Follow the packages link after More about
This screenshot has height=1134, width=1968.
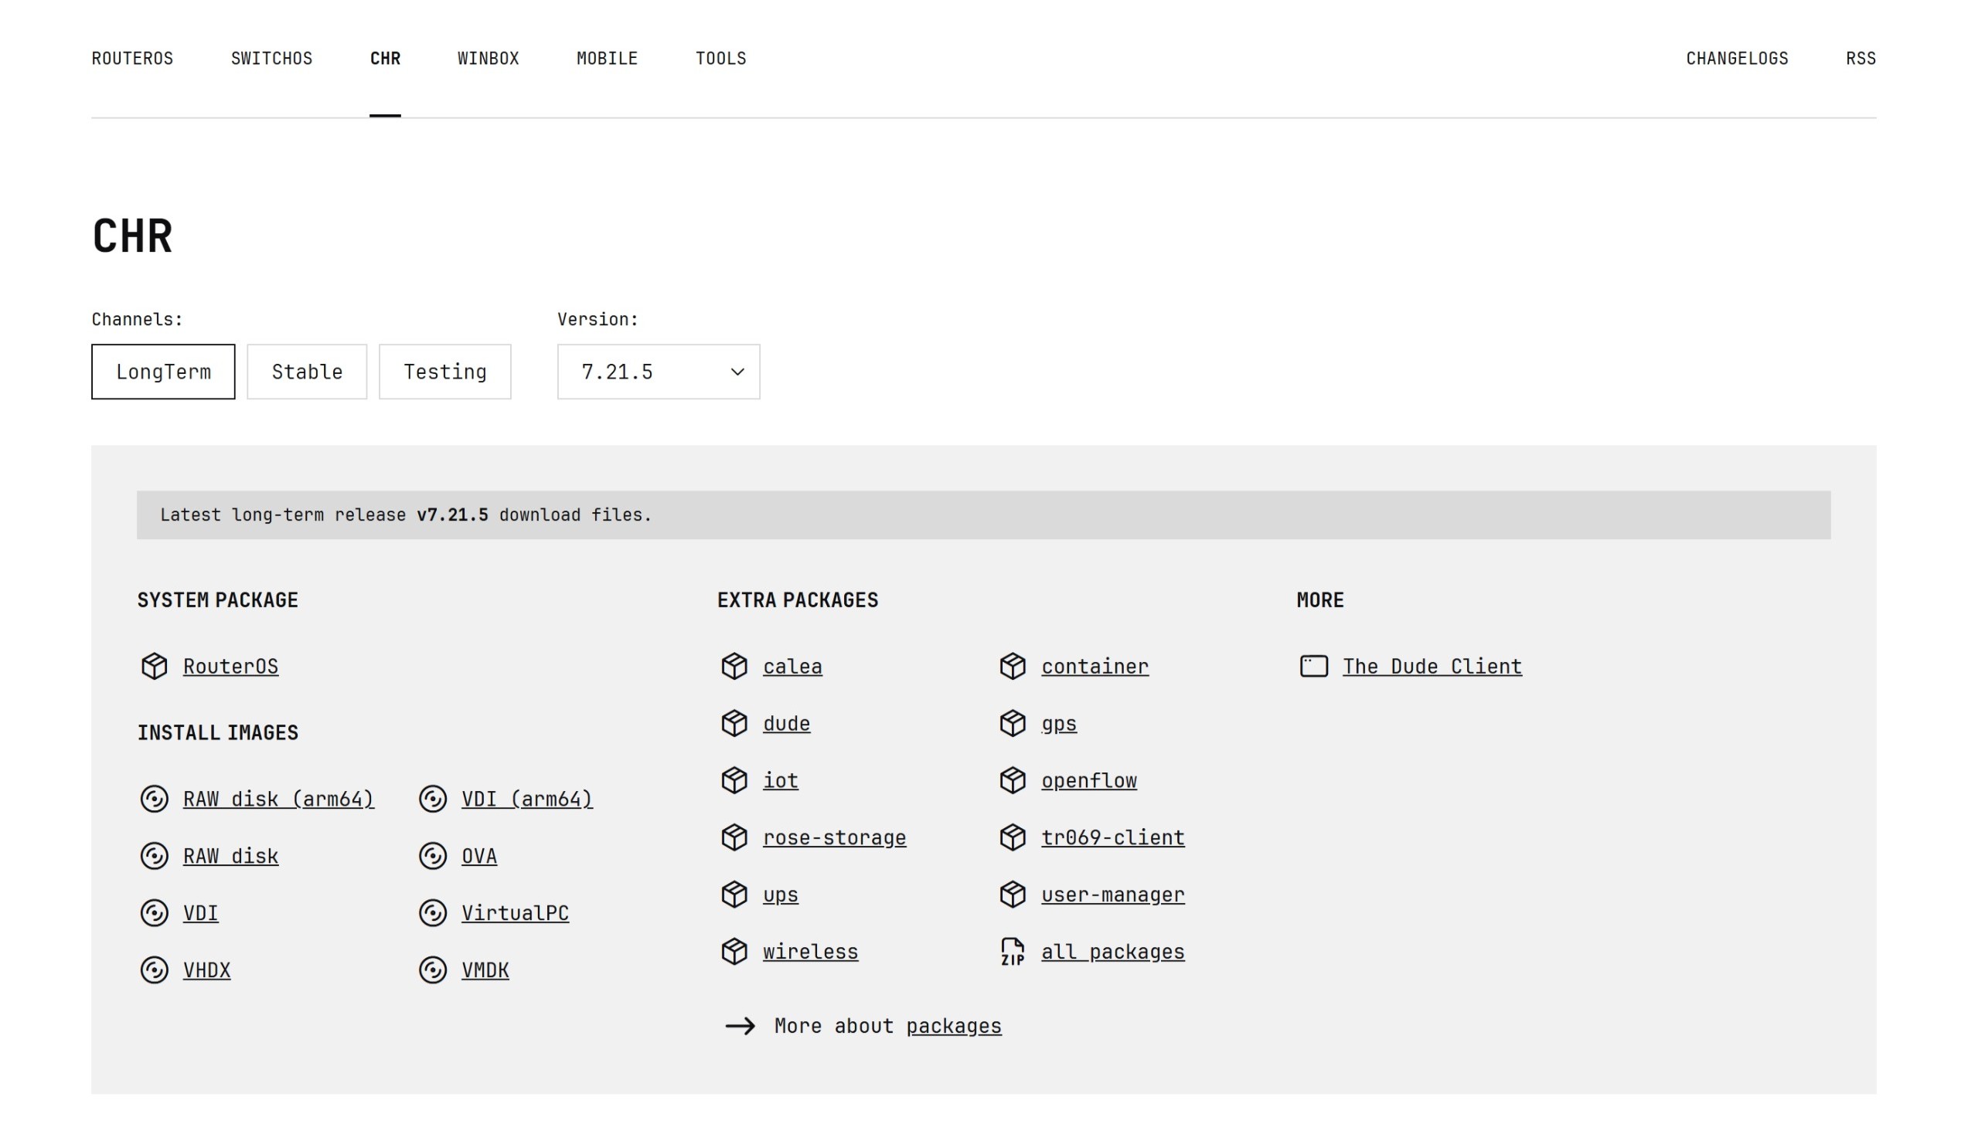point(954,1026)
